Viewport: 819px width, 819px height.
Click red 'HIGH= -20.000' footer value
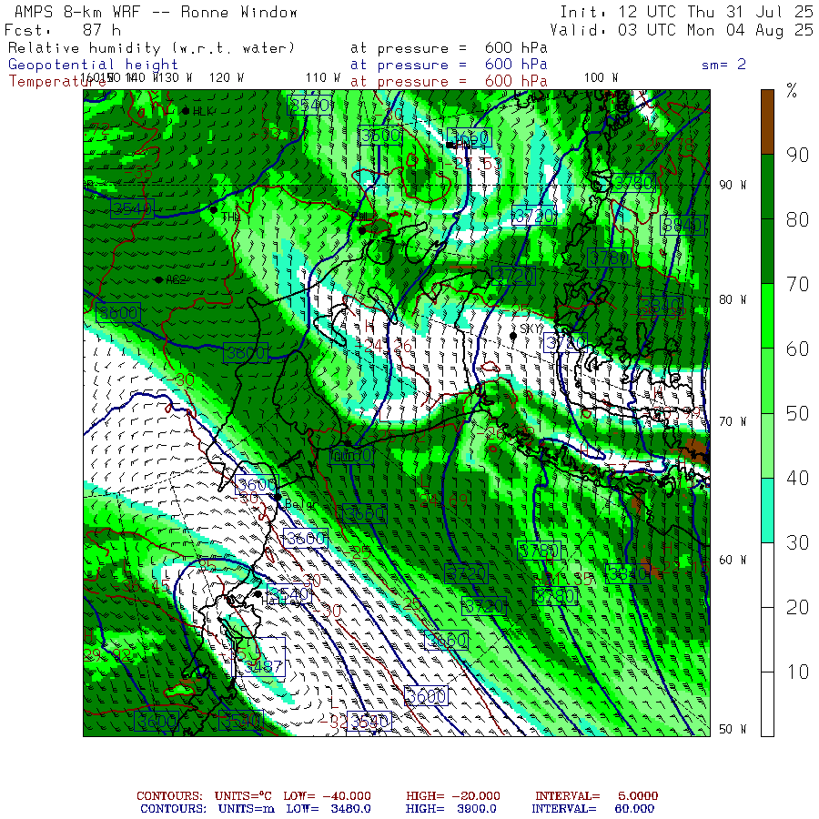(453, 796)
